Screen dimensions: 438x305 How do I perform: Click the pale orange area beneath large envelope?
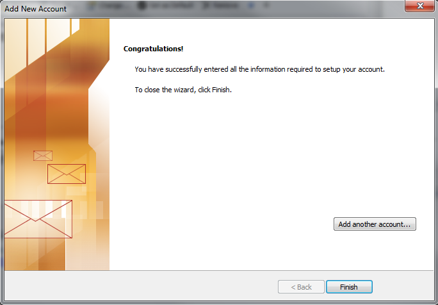pos(35,254)
